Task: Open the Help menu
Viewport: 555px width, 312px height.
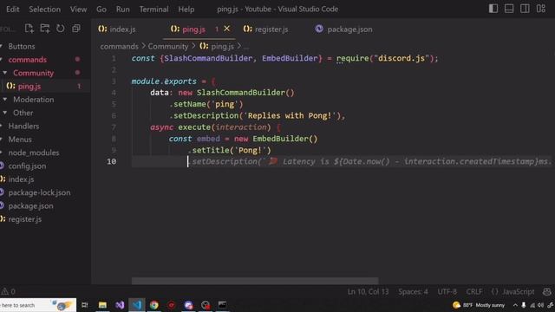Action: coord(186,10)
